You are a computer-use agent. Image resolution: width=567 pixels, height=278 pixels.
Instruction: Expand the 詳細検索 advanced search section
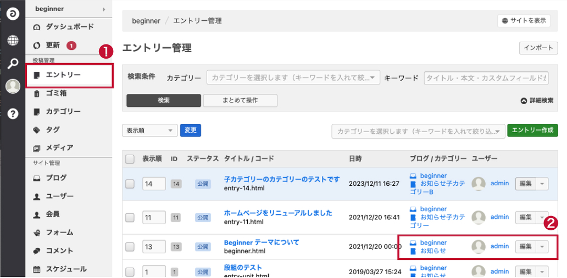tap(537, 101)
